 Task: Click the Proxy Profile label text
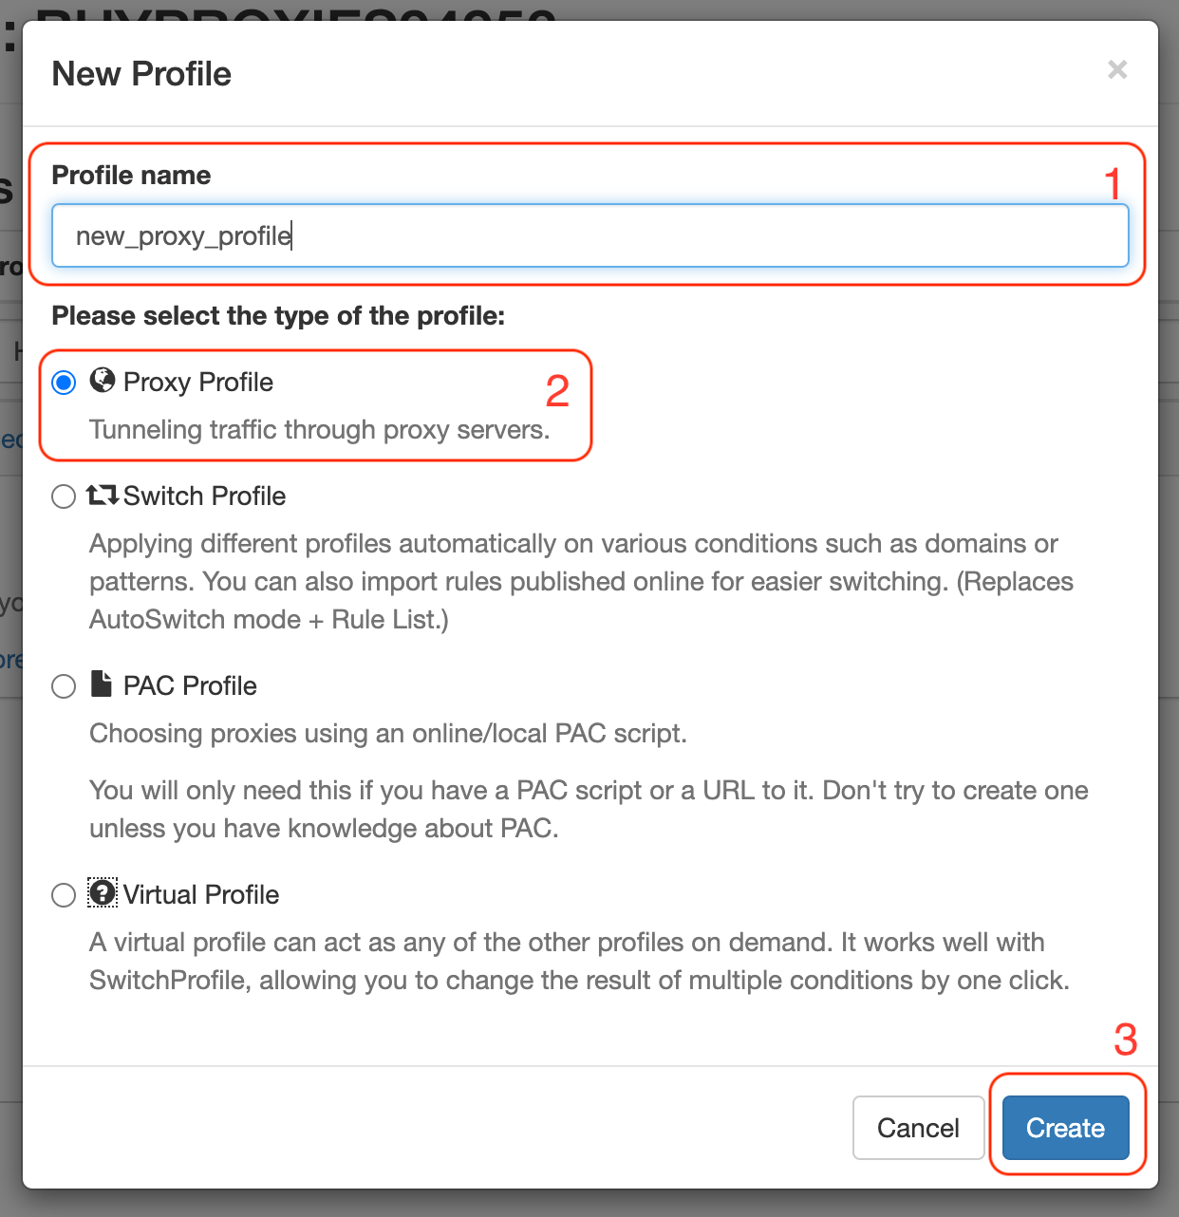pyautogui.click(x=197, y=382)
